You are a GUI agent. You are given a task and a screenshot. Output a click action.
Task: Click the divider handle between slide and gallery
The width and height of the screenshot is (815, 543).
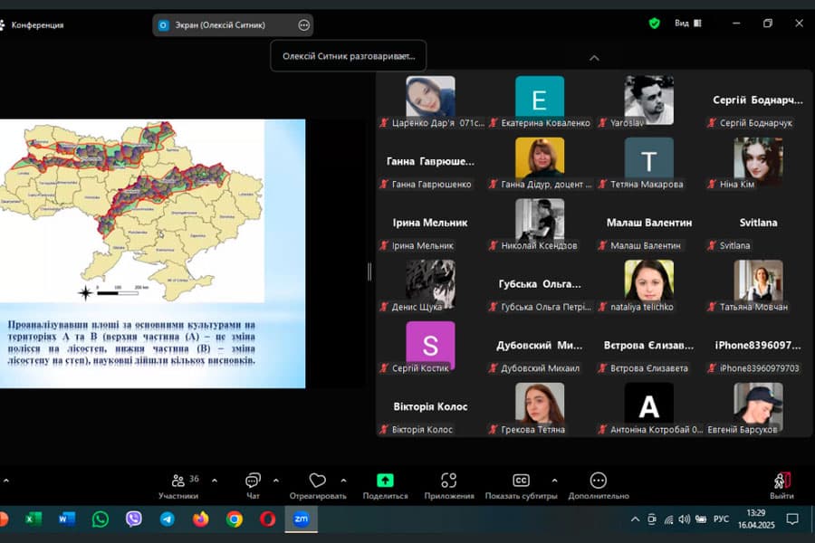click(x=369, y=271)
